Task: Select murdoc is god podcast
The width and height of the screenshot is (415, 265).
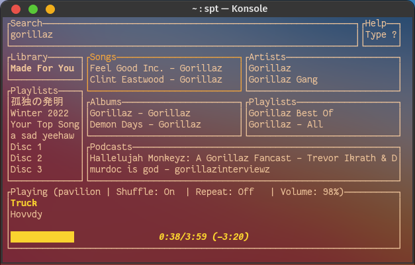Action: pos(179,169)
